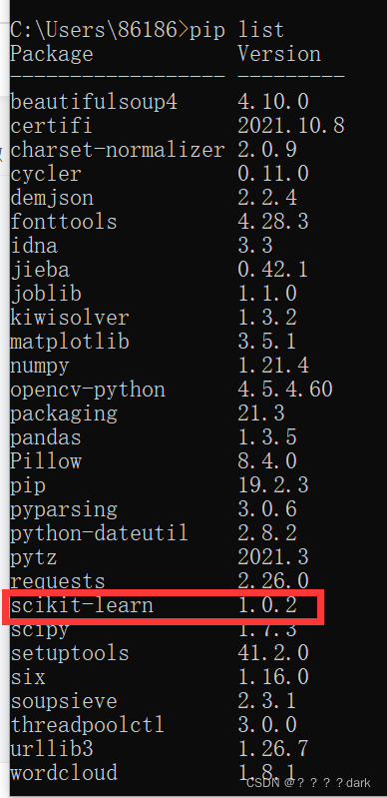The width and height of the screenshot is (387, 798).
Task: Click the wordcloud package name
Action: click(x=64, y=773)
